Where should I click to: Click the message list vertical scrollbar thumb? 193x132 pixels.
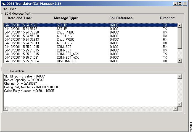(x=180, y=38)
